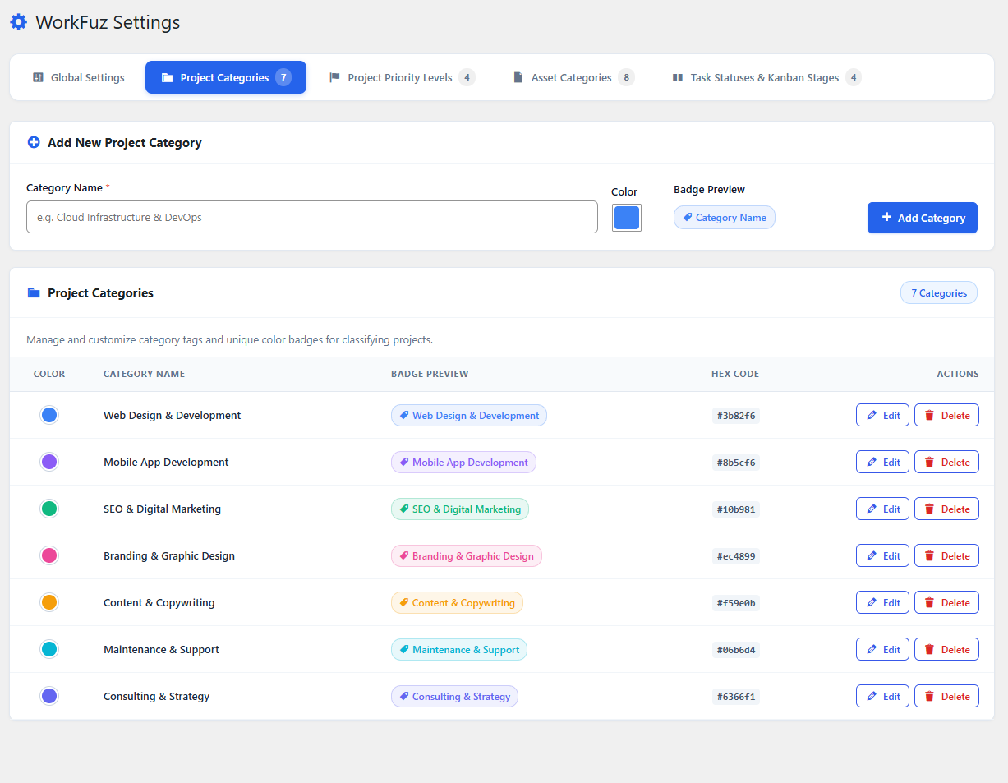
Task: Click hex code #f59e0b
Action: [736, 603]
